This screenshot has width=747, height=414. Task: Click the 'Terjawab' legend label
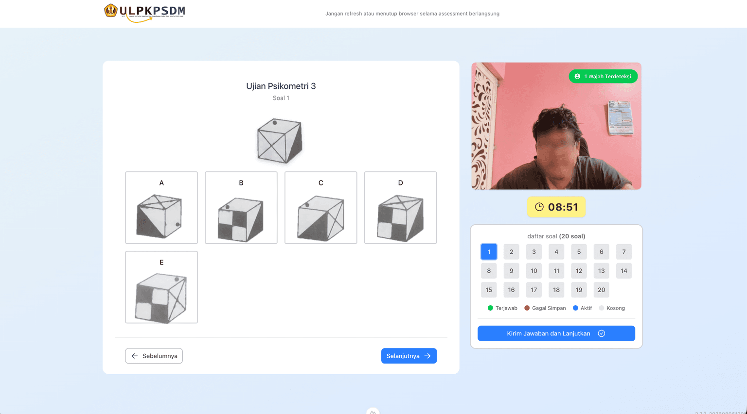[x=506, y=308]
